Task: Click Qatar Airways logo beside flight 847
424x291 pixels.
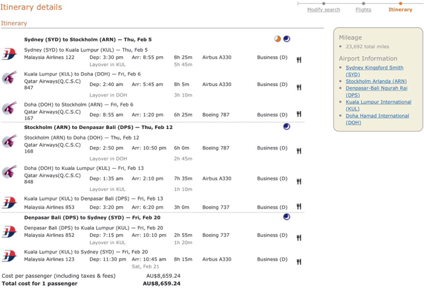Action: click(x=10, y=80)
